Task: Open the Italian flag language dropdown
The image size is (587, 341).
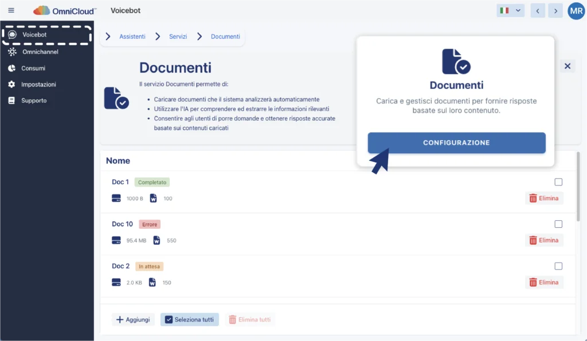Action: [510, 10]
